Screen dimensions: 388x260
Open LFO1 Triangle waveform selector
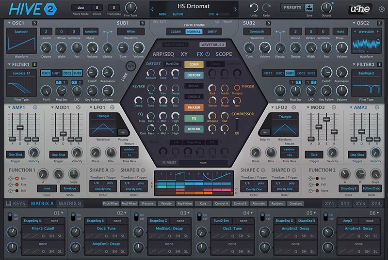(103, 116)
